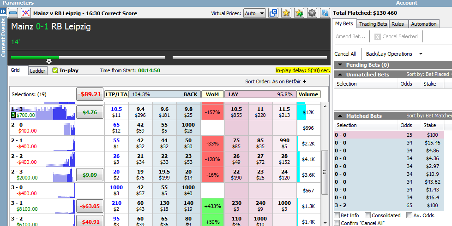452x226 pixels.
Task: Click the green 3 badge in 1 - 3 row
Action: point(13,115)
